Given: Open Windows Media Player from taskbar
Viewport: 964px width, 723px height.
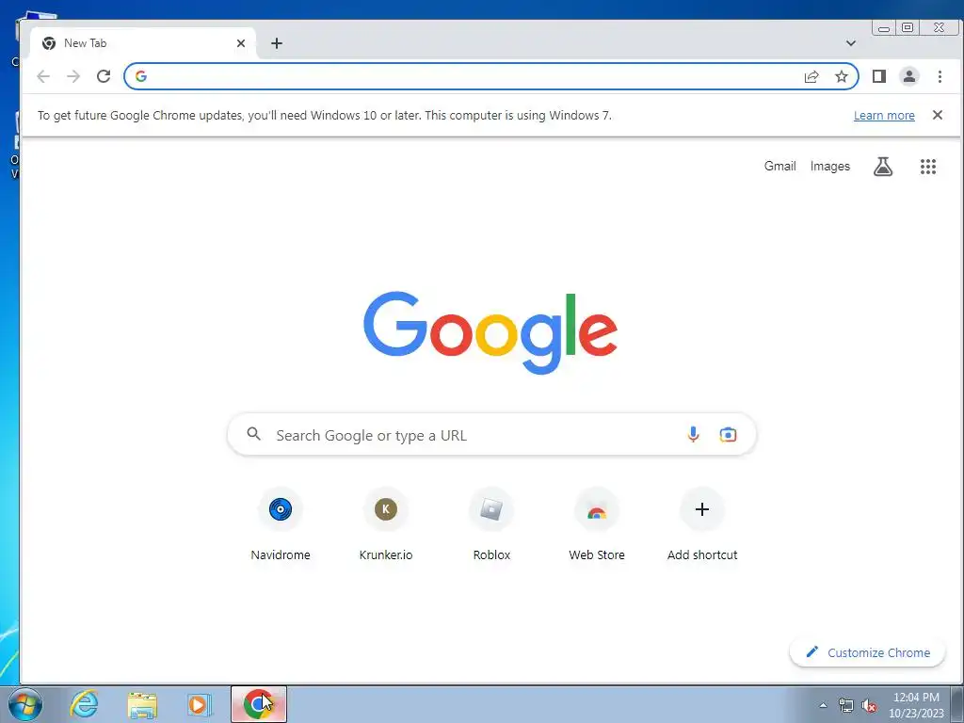Looking at the screenshot, I should tap(199, 704).
